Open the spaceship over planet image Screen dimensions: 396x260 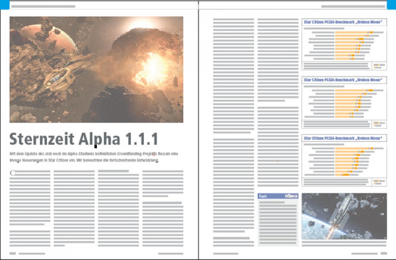coord(344,216)
